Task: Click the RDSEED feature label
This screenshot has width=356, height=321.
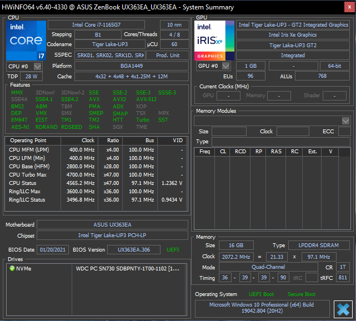Action: click(x=72, y=127)
